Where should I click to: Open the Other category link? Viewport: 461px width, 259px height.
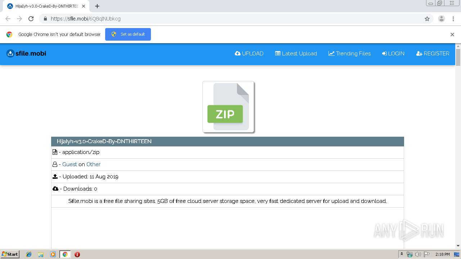93,164
